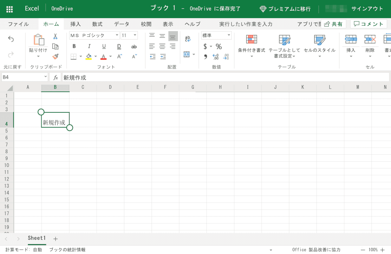391x254 pixels.
Task: Expand the Name Box dropdown arrow
Action: (x=45, y=77)
